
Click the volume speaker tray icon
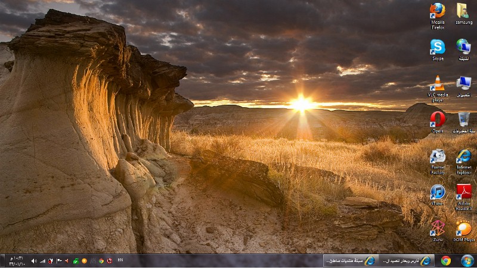coord(33,261)
